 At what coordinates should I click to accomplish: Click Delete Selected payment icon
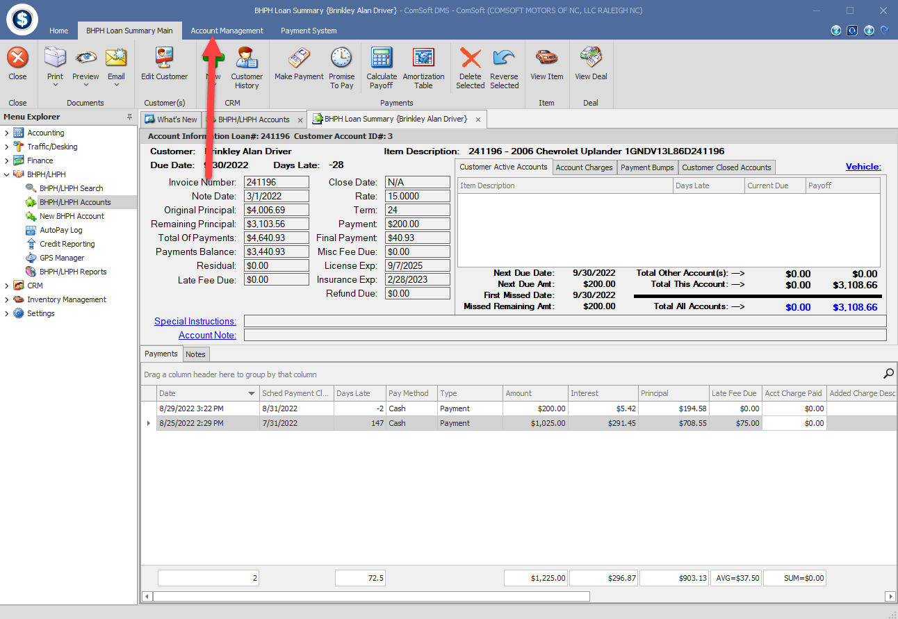[471, 58]
